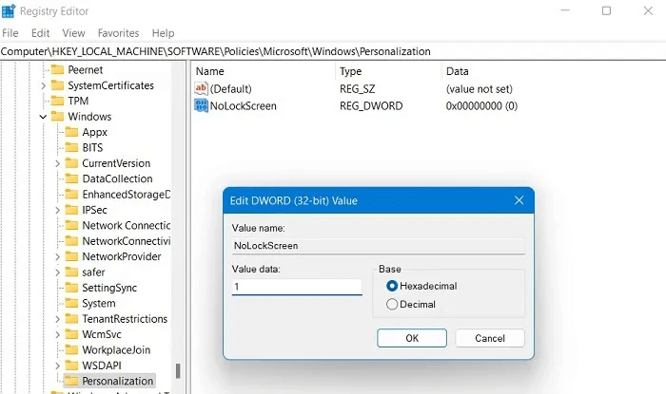Open the Favorites menu
Screen dimensions: 666x394
pos(119,33)
